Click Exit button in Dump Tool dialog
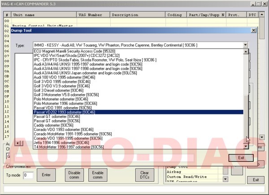Screen dimensions: 269x195 pyautogui.click(x=241, y=158)
